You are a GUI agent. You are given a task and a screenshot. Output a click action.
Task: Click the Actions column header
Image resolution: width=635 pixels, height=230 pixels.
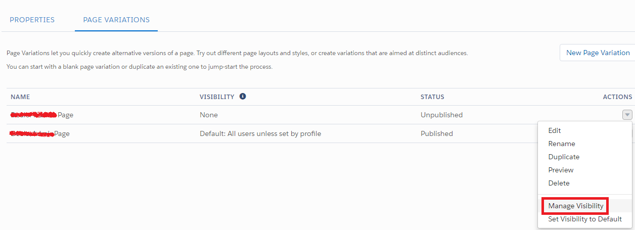coord(617,97)
